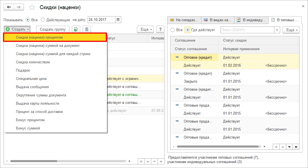
Task: Select Где действует radio button
Action: pyautogui.click(x=188, y=30)
